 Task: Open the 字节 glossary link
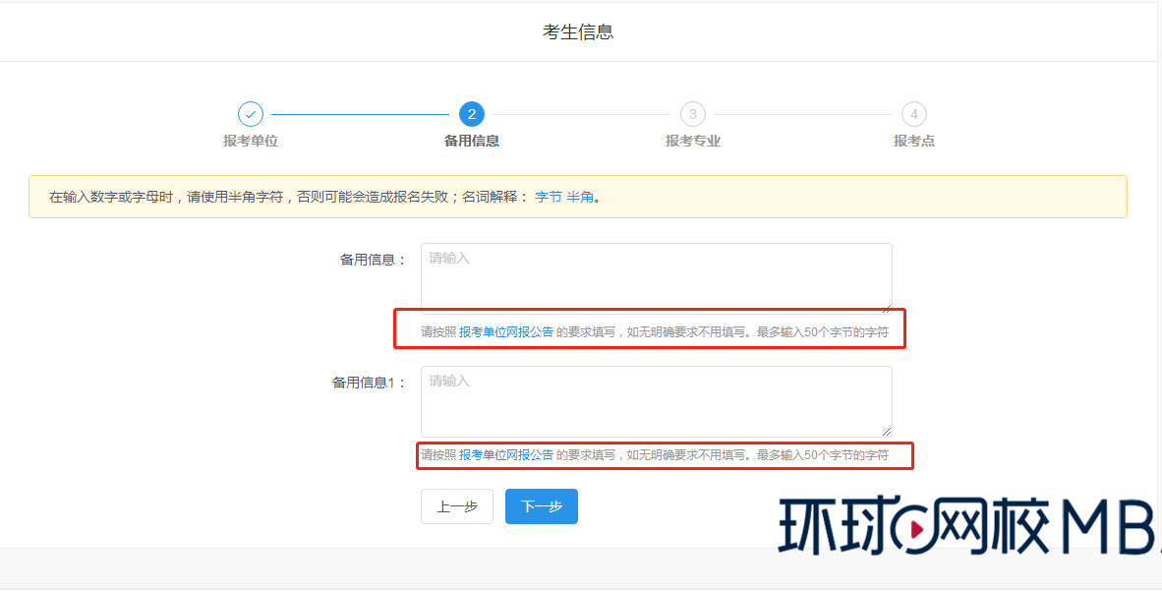coord(550,197)
